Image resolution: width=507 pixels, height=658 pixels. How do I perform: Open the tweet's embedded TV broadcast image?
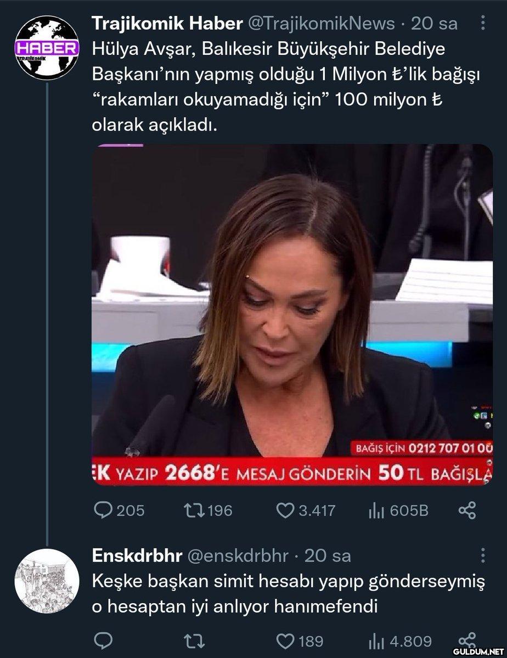tap(292, 315)
